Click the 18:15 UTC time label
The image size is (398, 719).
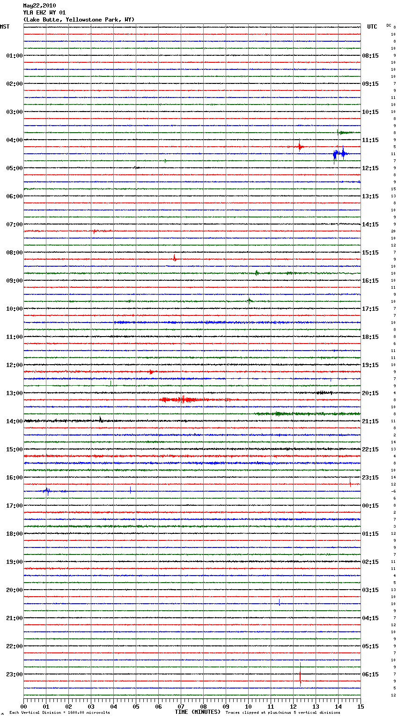370,337
